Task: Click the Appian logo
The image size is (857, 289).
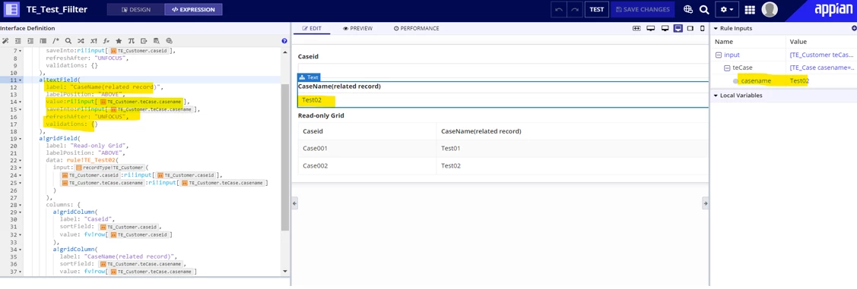Action: (x=833, y=9)
